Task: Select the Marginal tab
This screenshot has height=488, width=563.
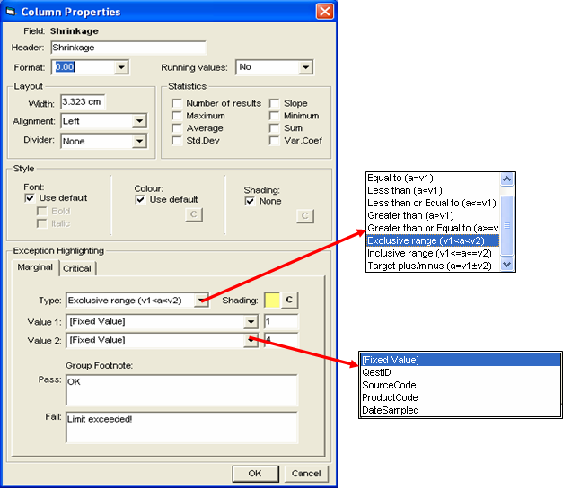Action: [x=36, y=267]
